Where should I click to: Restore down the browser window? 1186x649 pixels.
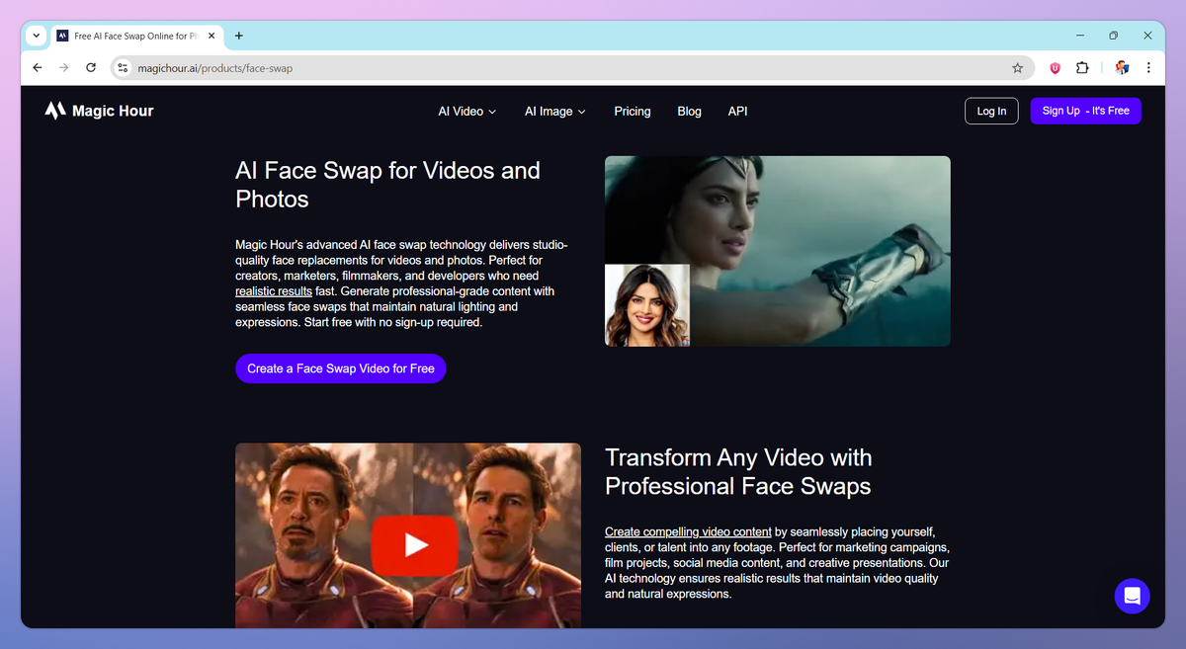click(x=1113, y=36)
